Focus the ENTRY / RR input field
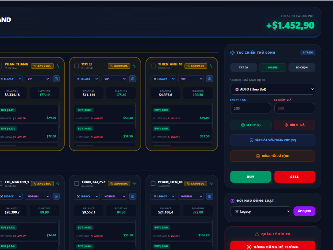 (251, 108)
